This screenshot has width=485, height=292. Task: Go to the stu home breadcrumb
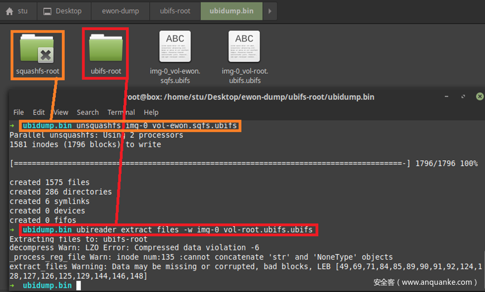(18, 11)
